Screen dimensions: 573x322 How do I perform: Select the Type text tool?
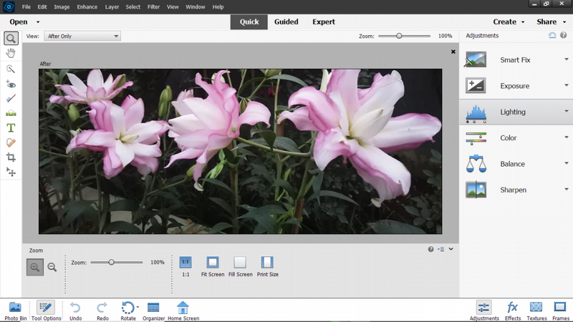tap(11, 128)
